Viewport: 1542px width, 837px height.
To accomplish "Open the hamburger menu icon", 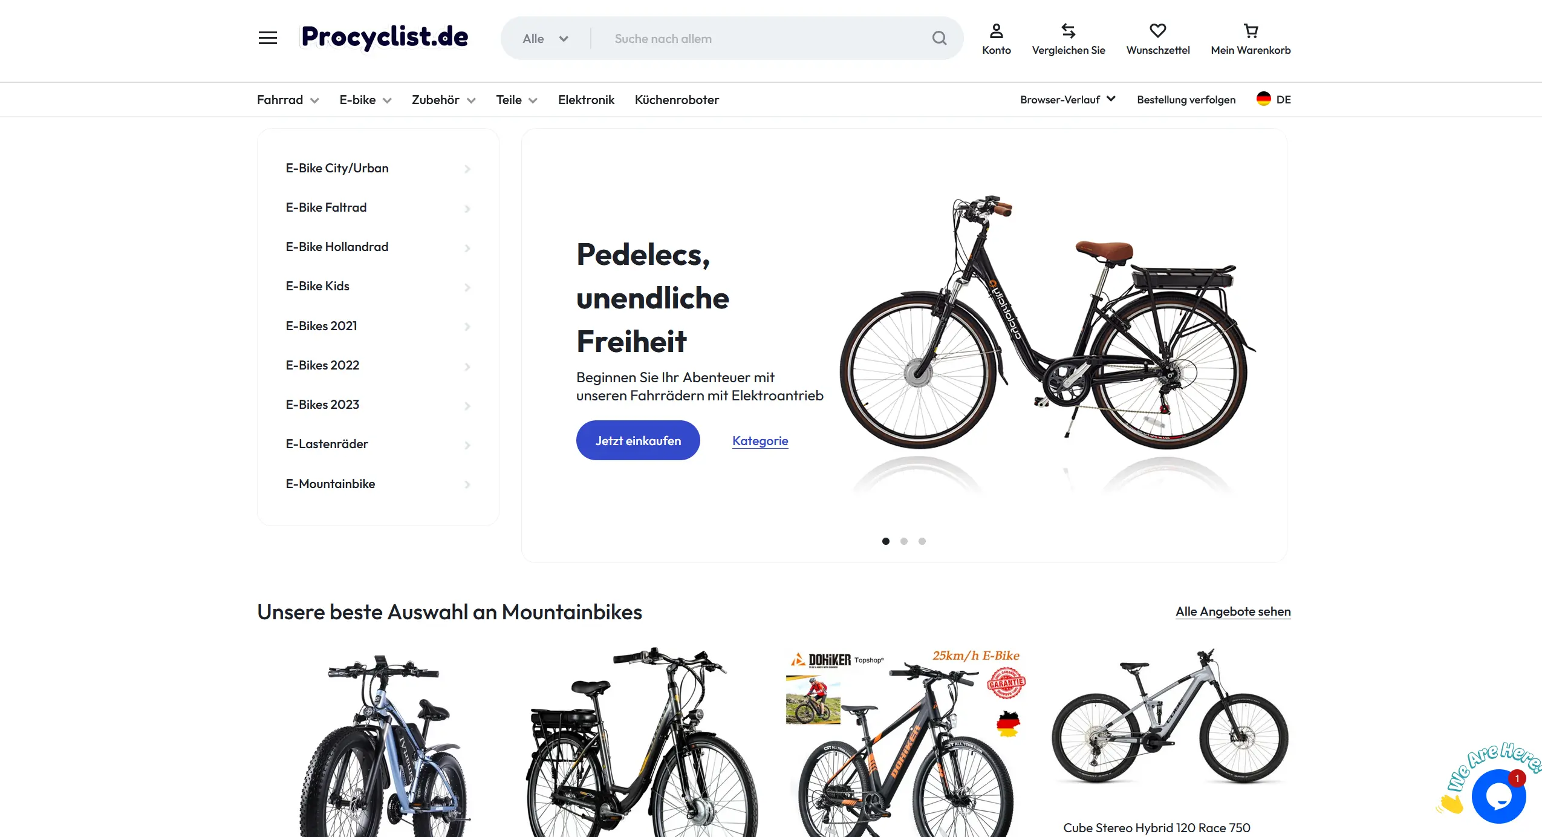I will tap(268, 38).
